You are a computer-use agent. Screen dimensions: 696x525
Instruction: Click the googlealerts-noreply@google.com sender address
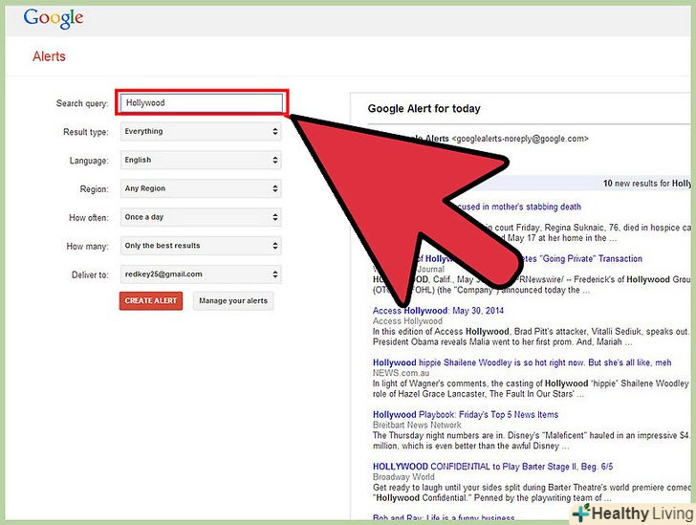pos(520,139)
